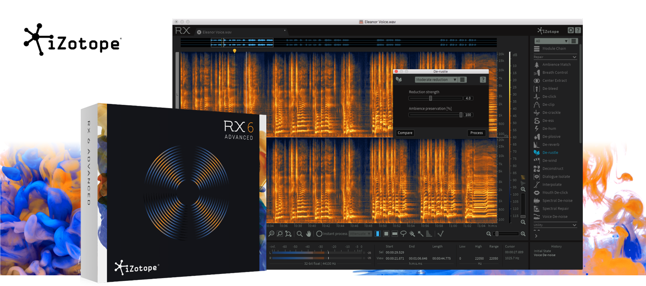This screenshot has width=646, height=286.
Task: Click the zoom-to-selection magnifier icon
Action: pyautogui.click(x=280, y=234)
